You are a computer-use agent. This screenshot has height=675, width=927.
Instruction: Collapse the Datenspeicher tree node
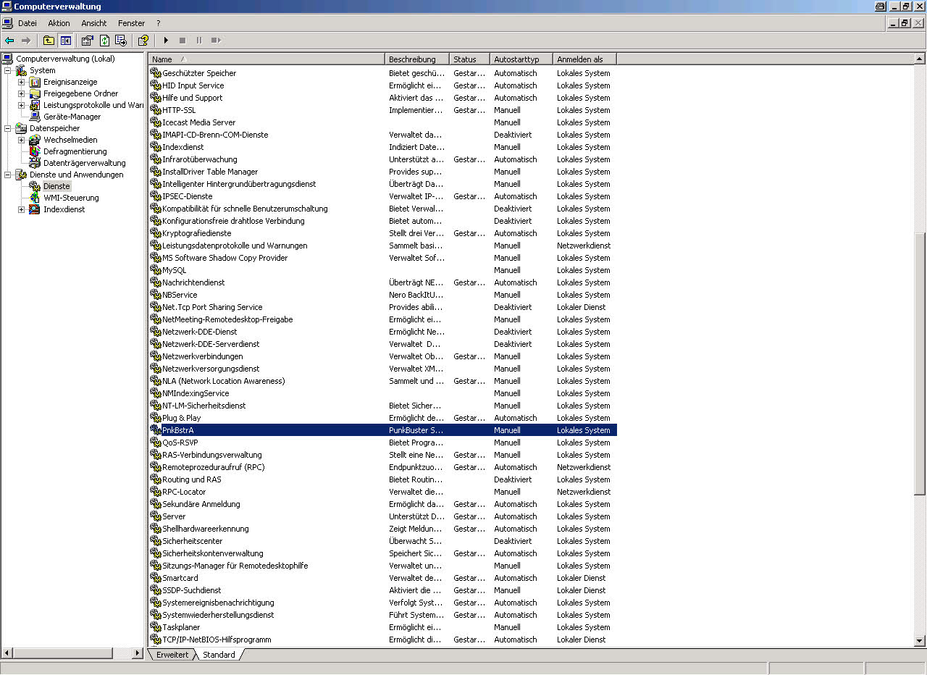8,128
